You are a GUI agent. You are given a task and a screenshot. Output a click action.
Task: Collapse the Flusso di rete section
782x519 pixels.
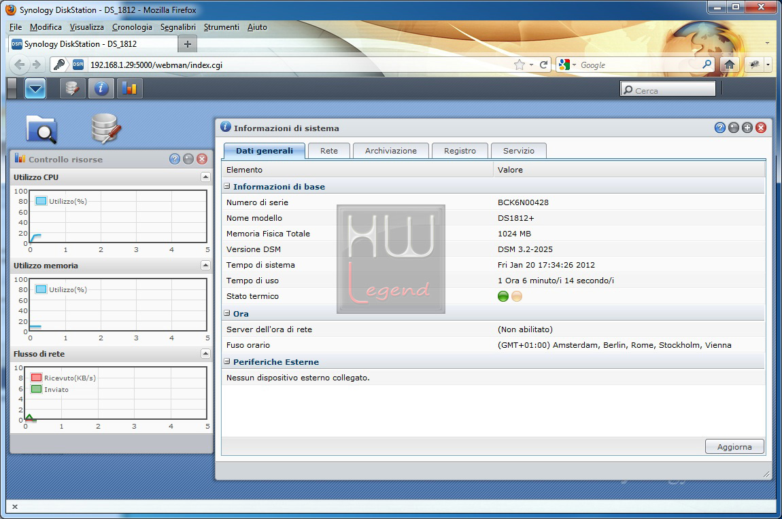coord(205,353)
